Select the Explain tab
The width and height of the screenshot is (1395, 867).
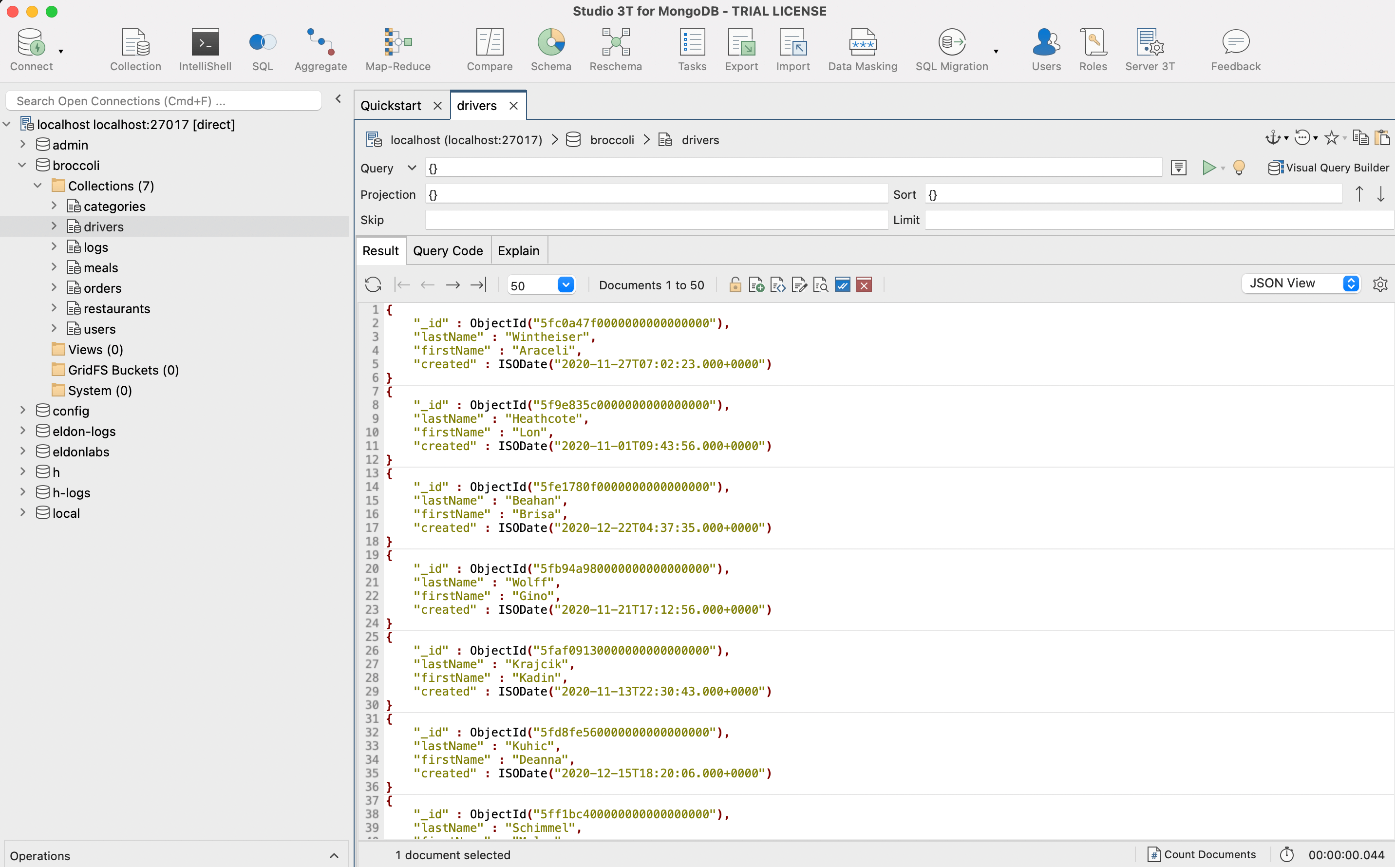[x=518, y=250]
